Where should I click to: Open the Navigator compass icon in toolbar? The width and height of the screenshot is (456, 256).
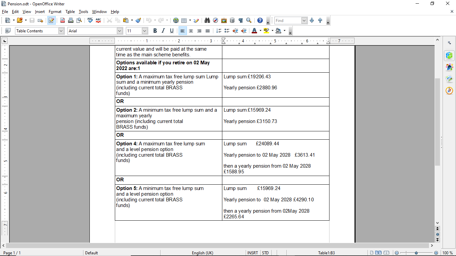[x=216, y=20]
